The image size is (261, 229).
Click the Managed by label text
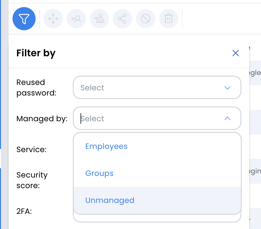click(x=42, y=119)
